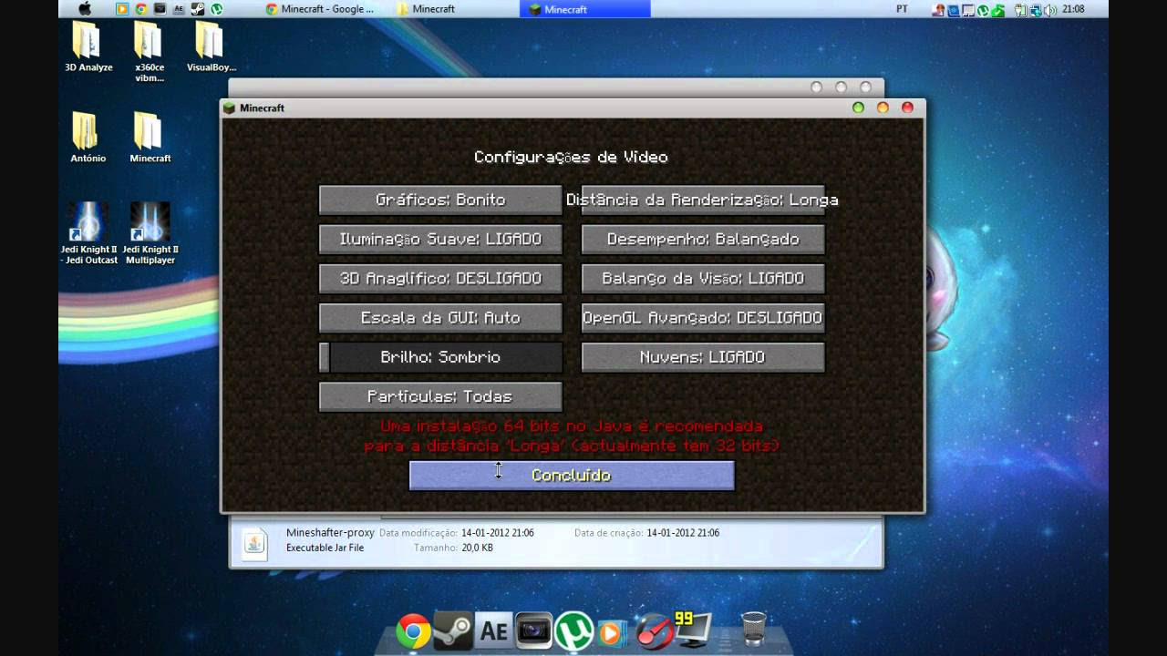Image resolution: width=1167 pixels, height=656 pixels.
Task: Open the António desktop folder
Action: [x=88, y=138]
